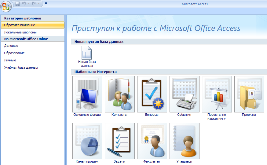267x165 pixels.
Task: Click the Проекты caption under folder icon
Action: [249, 115]
